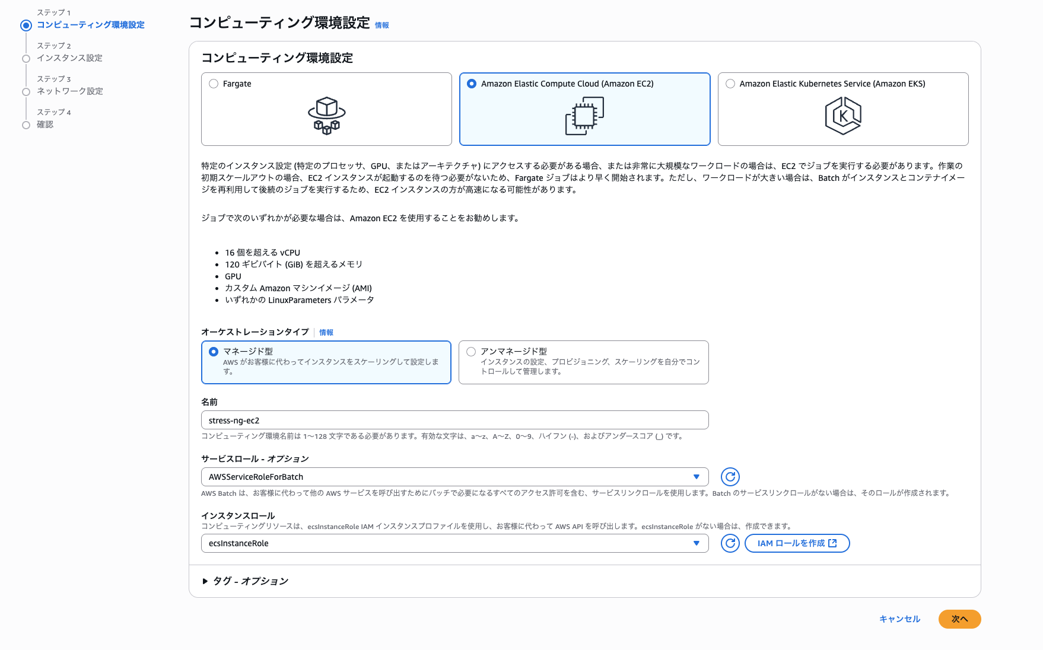
Task: Click the step 2 circle marker
Action: 26,59
